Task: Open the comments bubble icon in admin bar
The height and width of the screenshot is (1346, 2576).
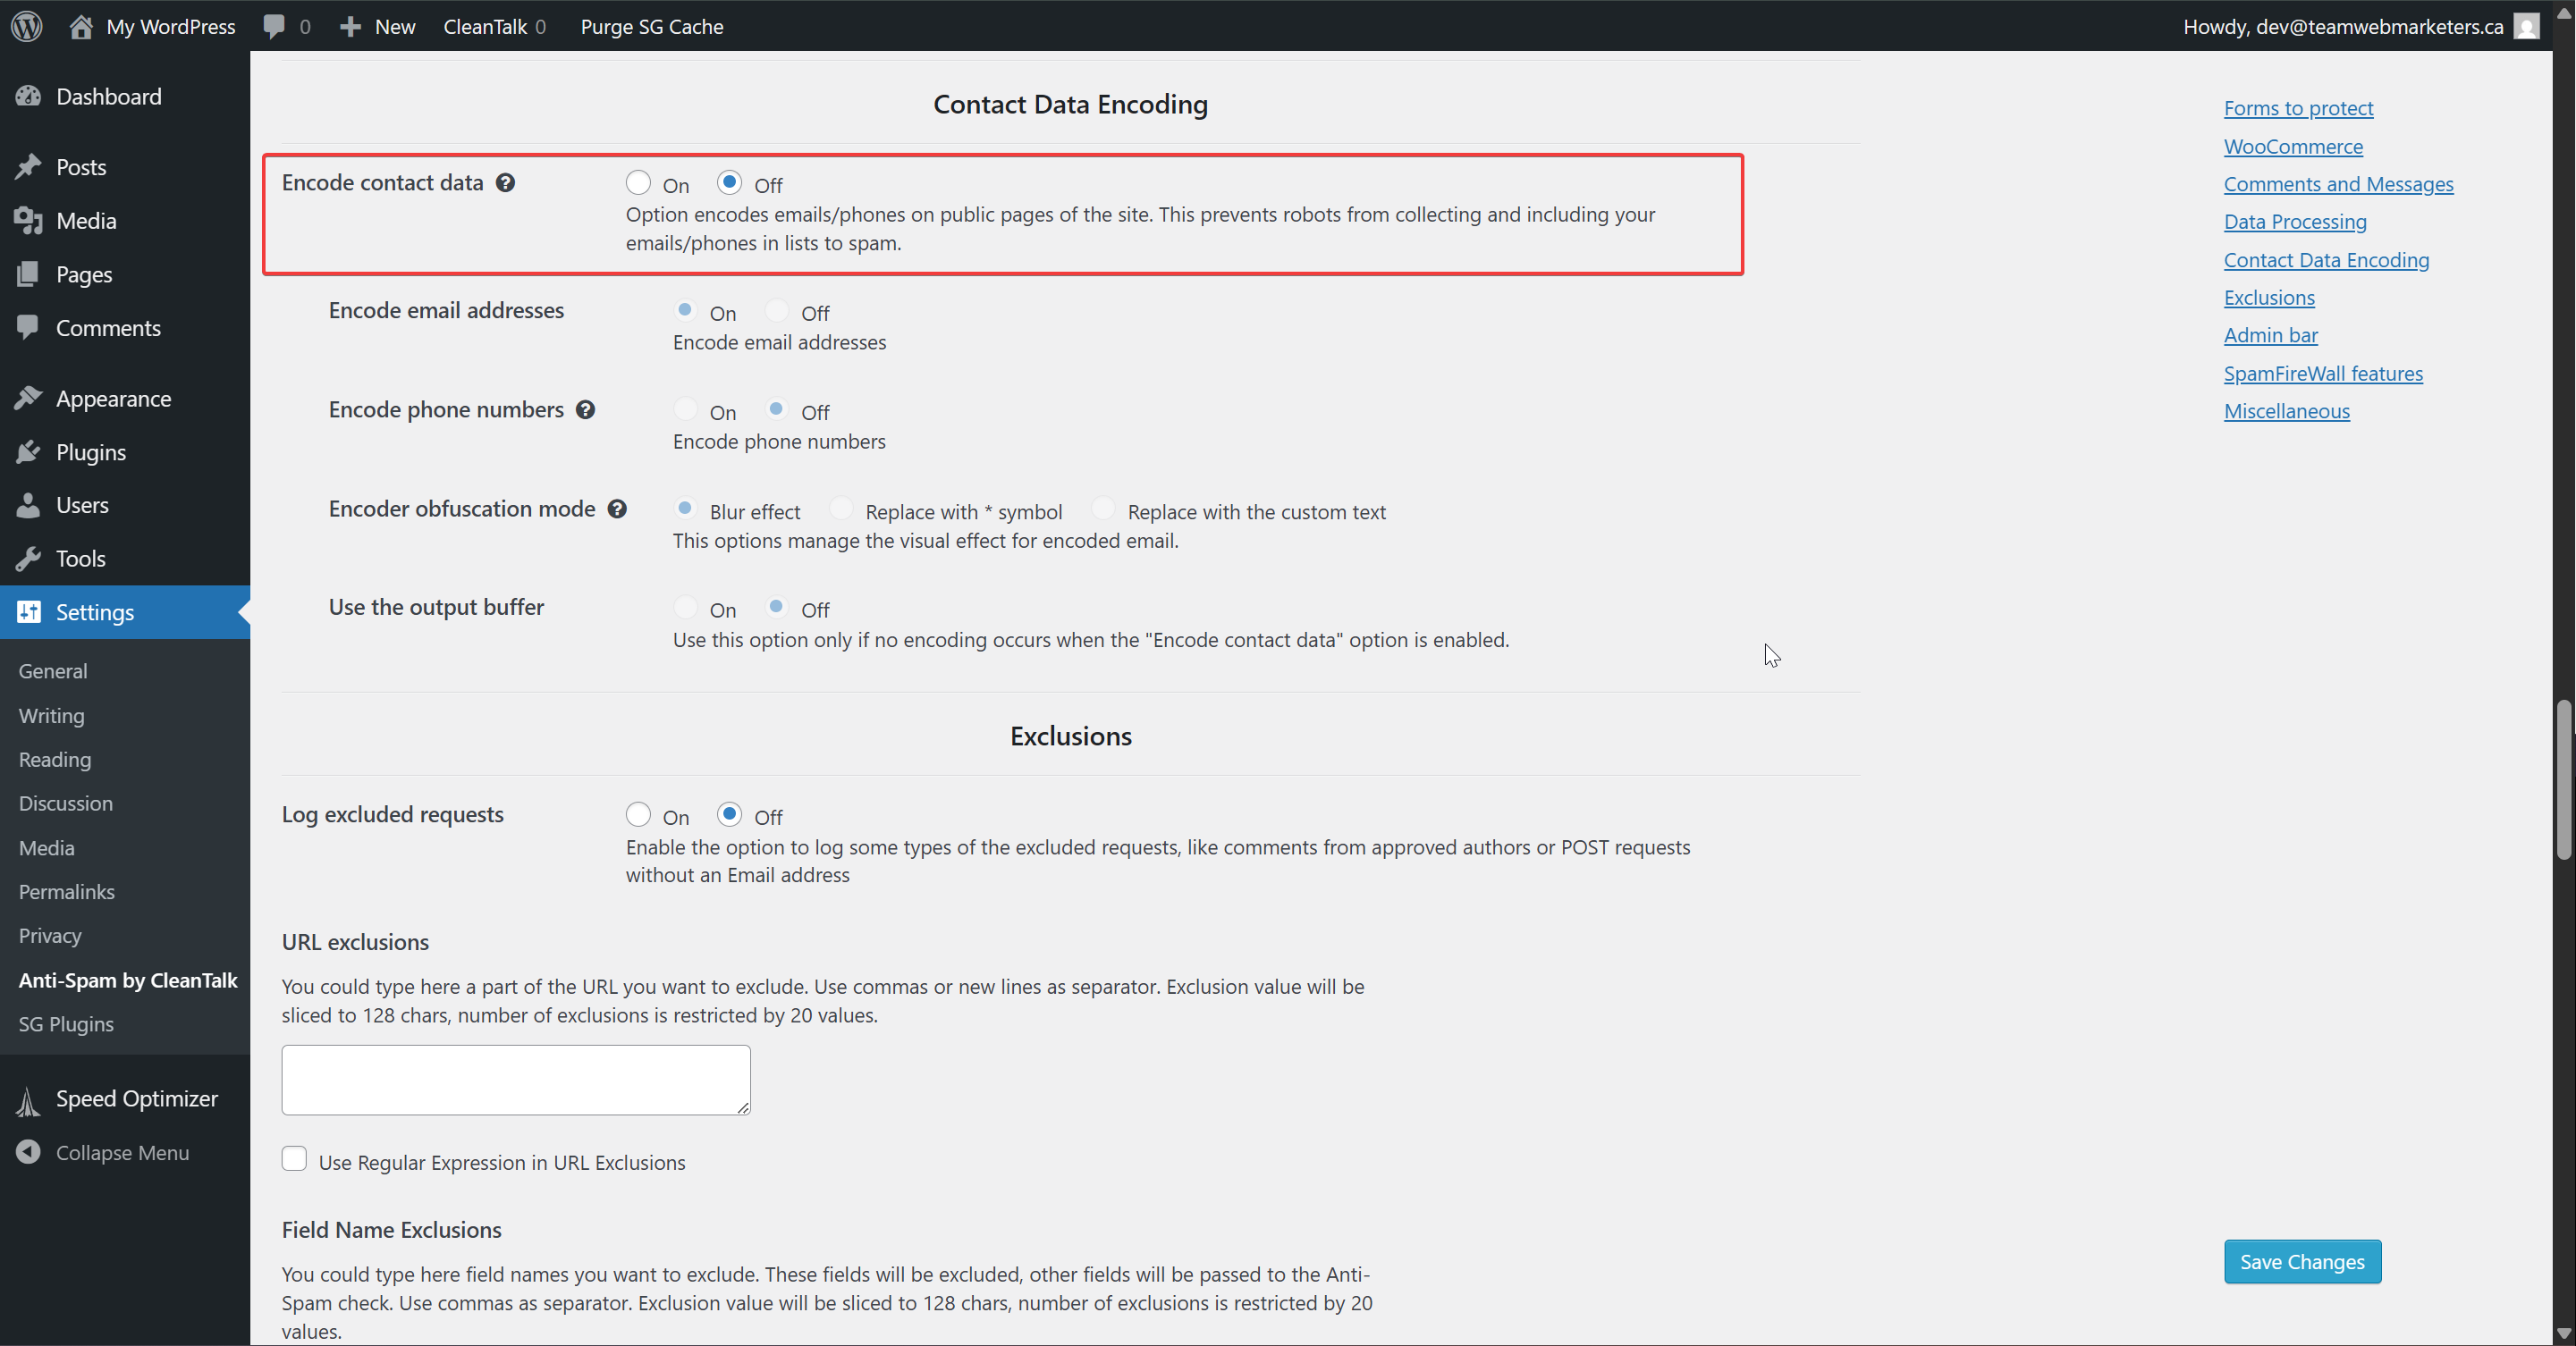Action: point(274,26)
